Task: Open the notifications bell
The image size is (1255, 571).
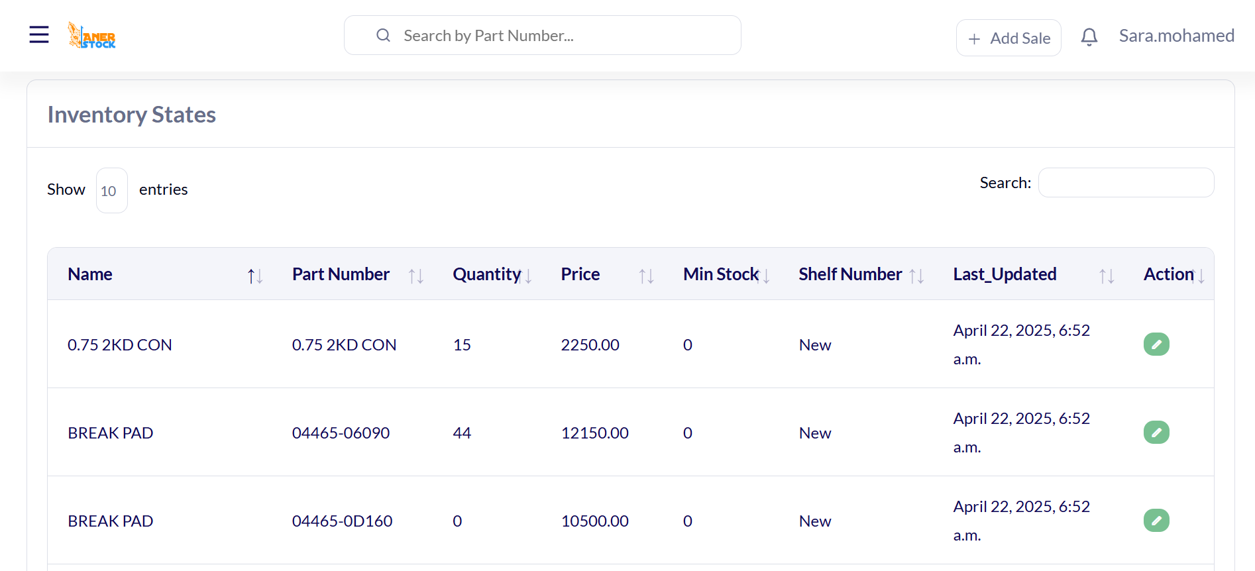Action: pos(1089,37)
